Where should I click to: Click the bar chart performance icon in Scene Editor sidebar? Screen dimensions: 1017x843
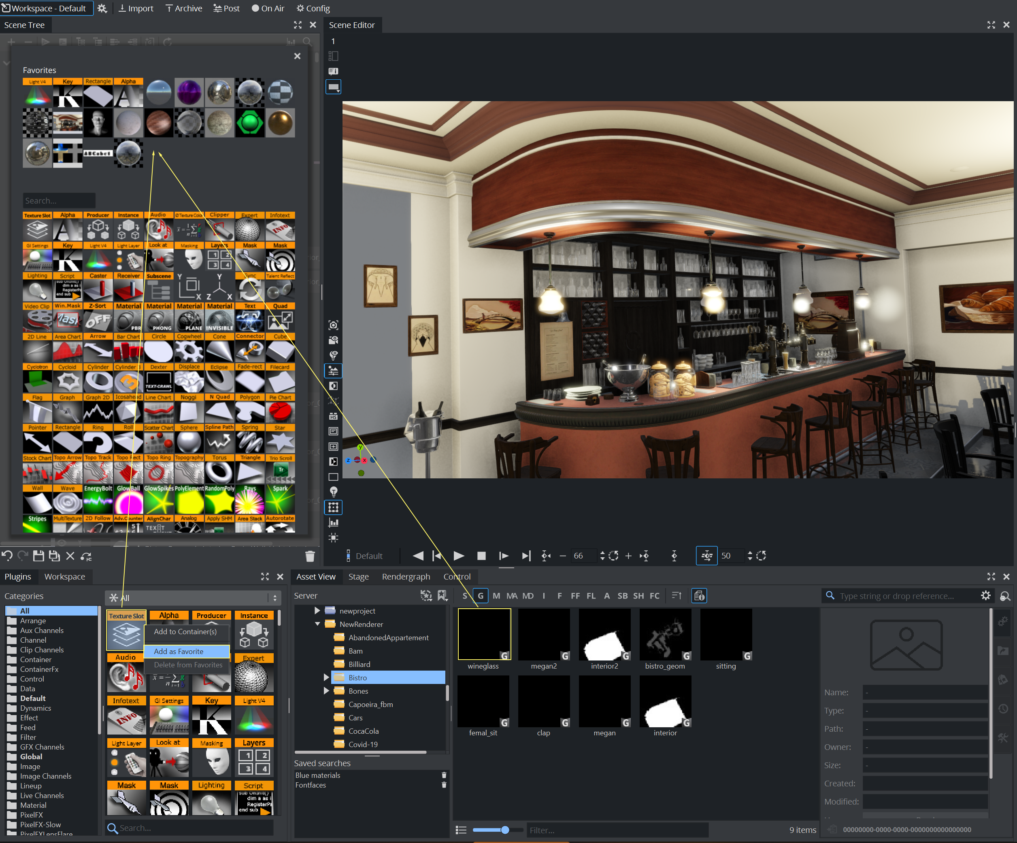click(x=333, y=522)
